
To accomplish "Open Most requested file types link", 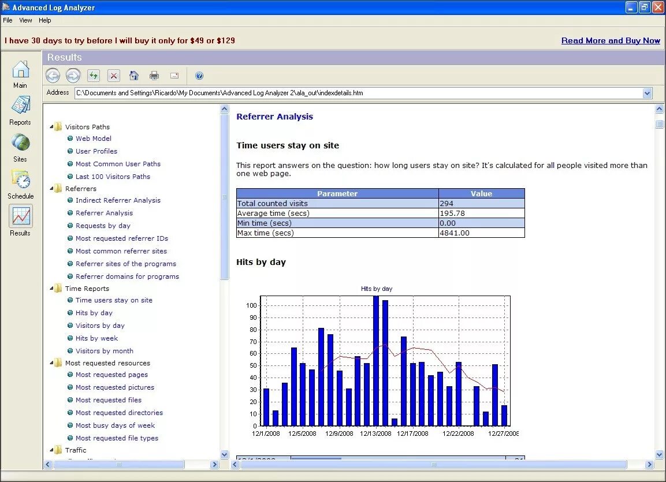I will (x=117, y=438).
